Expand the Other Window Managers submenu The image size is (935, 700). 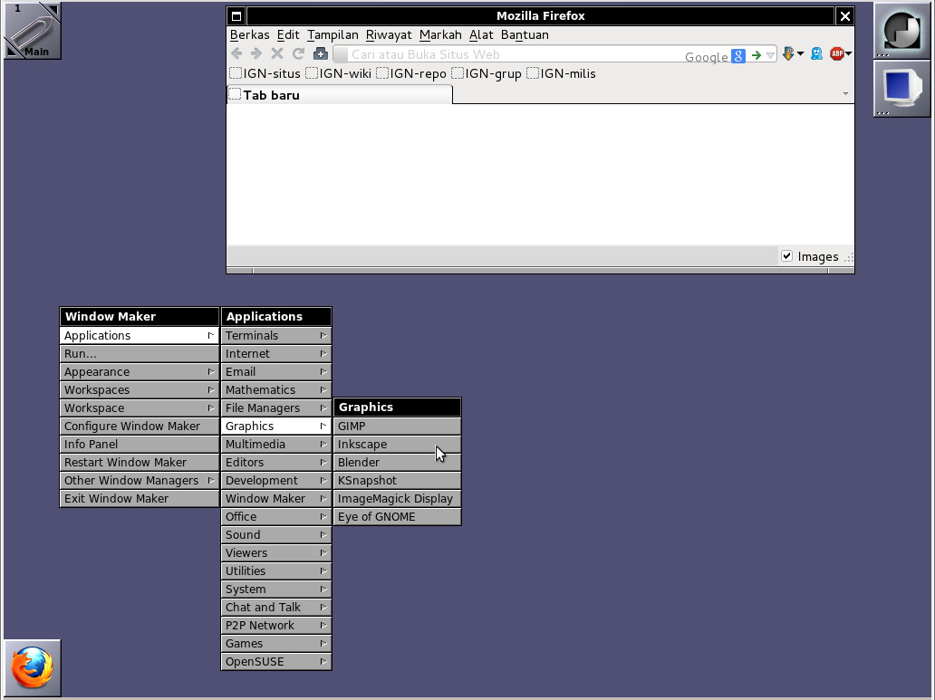pos(139,480)
